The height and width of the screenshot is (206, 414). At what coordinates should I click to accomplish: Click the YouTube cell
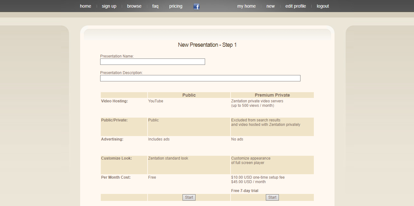tap(155, 101)
